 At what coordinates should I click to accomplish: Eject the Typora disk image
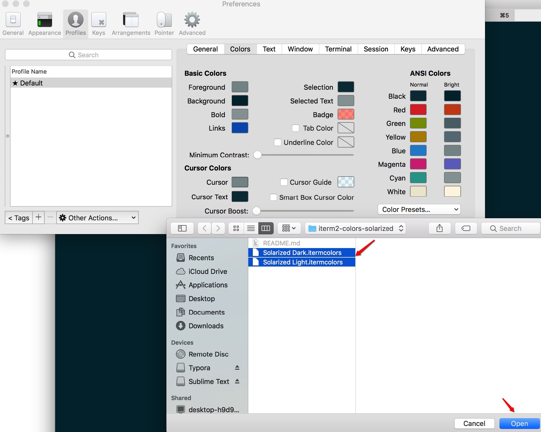point(237,368)
